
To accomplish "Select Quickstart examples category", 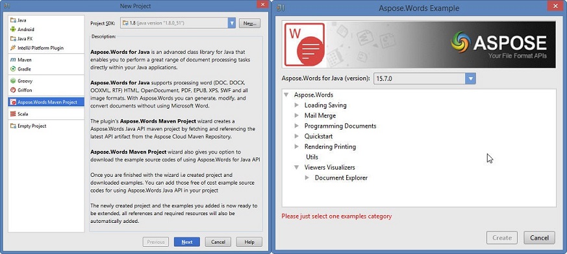I will [x=319, y=136].
